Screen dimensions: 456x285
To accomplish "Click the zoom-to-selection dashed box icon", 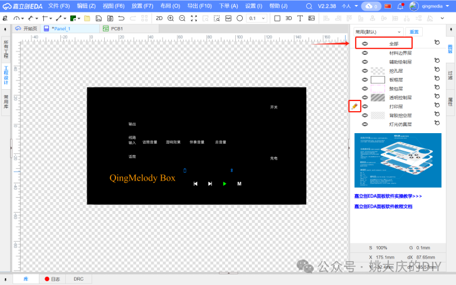I will coord(216,18).
